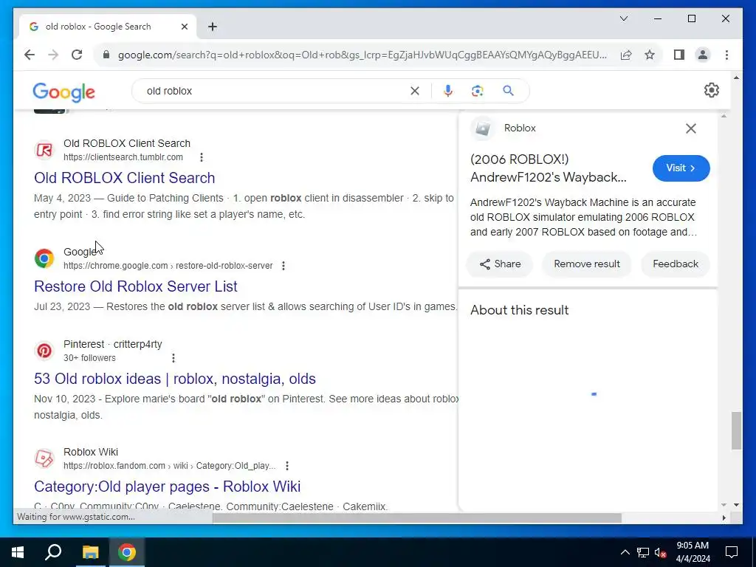Submit the search with the magnifier icon

(x=508, y=91)
